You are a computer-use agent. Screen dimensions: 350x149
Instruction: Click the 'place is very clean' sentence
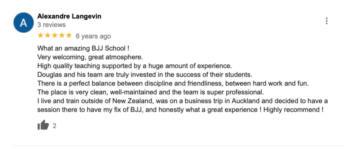[x=151, y=92]
